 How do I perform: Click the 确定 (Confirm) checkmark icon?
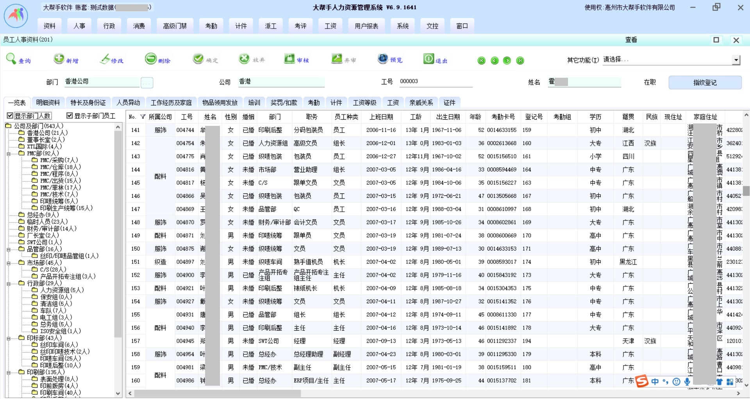(x=198, y=59)
